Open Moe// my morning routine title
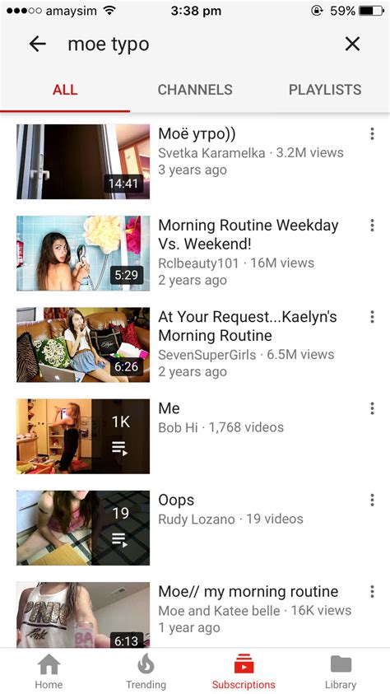 (x=248, y=592)
